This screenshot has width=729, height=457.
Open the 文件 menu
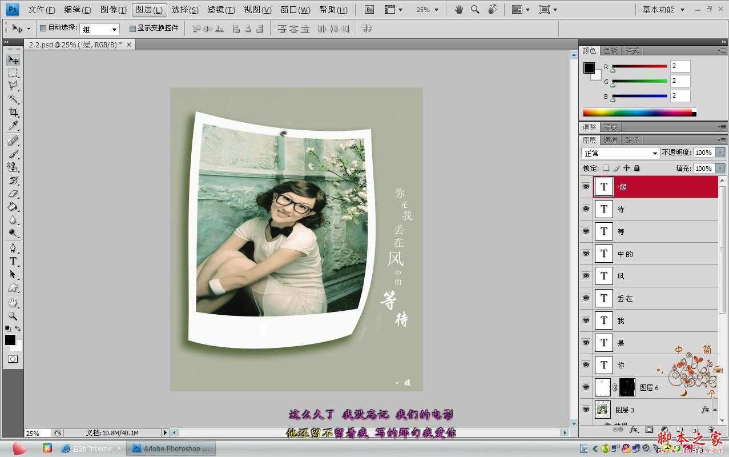click(42, 10)
